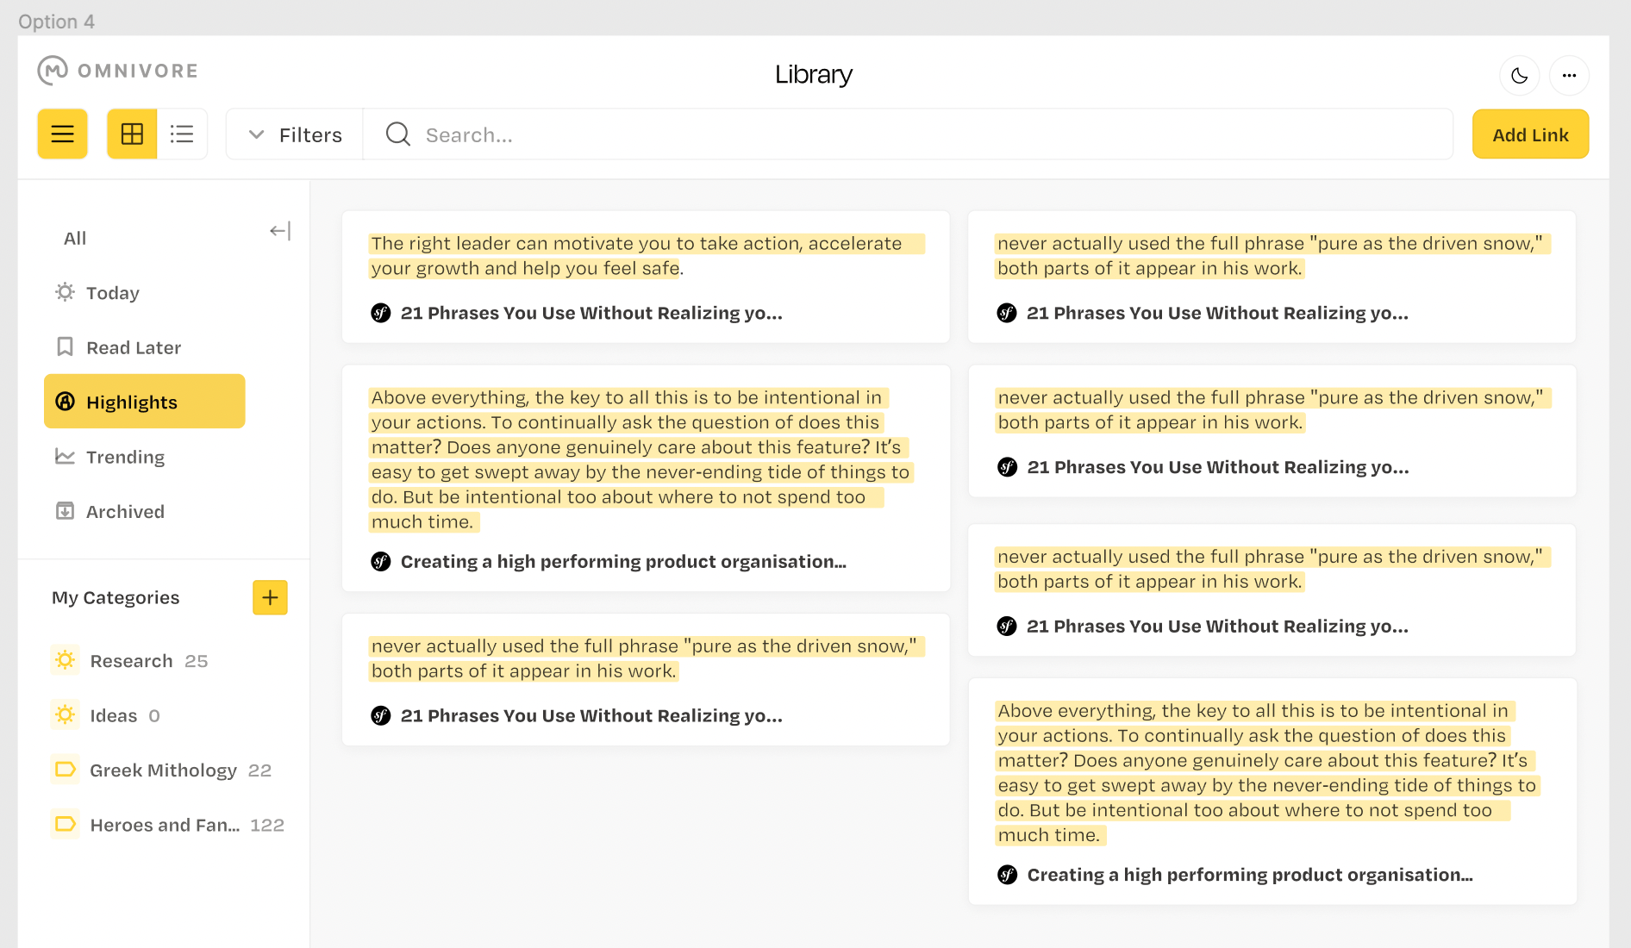Viewport: 1631px width, 948px height.
Task: Select the Today menu item
Action: [112, 292]
